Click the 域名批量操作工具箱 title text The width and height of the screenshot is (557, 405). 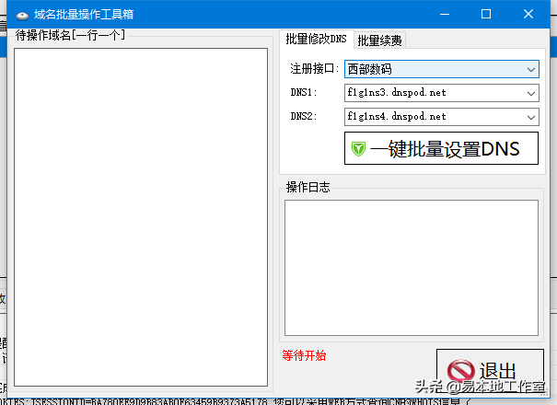click(84, 15)
